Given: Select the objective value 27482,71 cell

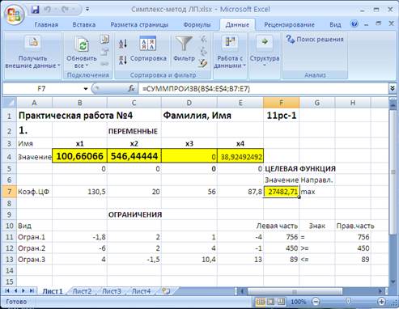Looking at the screenshot, I should (x=281, y=192).
